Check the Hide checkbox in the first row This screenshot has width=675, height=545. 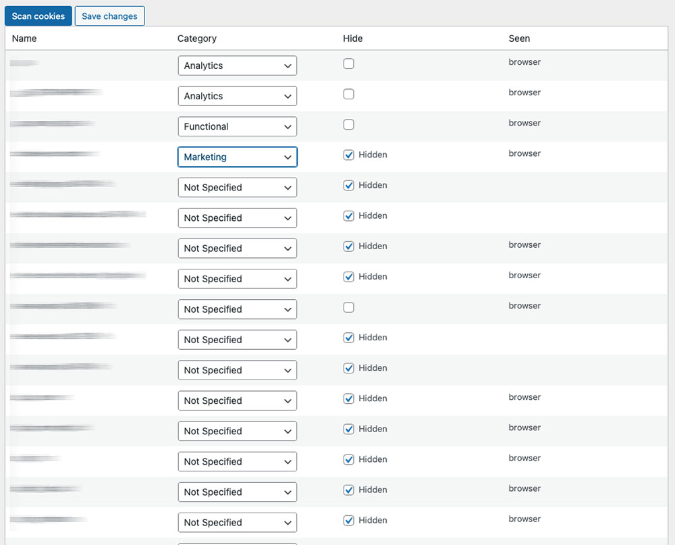tap(348, 62)
